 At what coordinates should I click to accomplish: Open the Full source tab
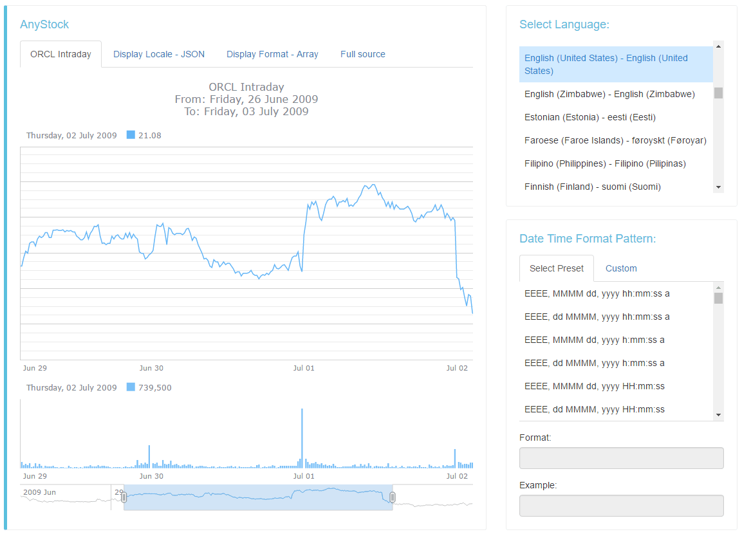pyautogui.click(x=362, y=54)
